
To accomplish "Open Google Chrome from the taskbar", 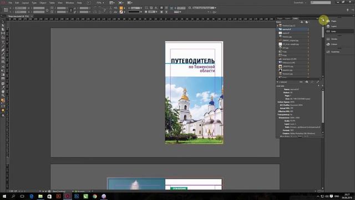I will (x=95, y=196).
